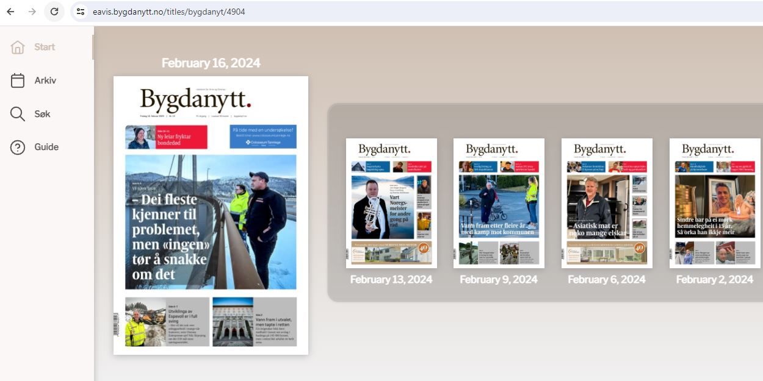Go back to the previous browser page
The image size is (763, 381).
(10, 12)
